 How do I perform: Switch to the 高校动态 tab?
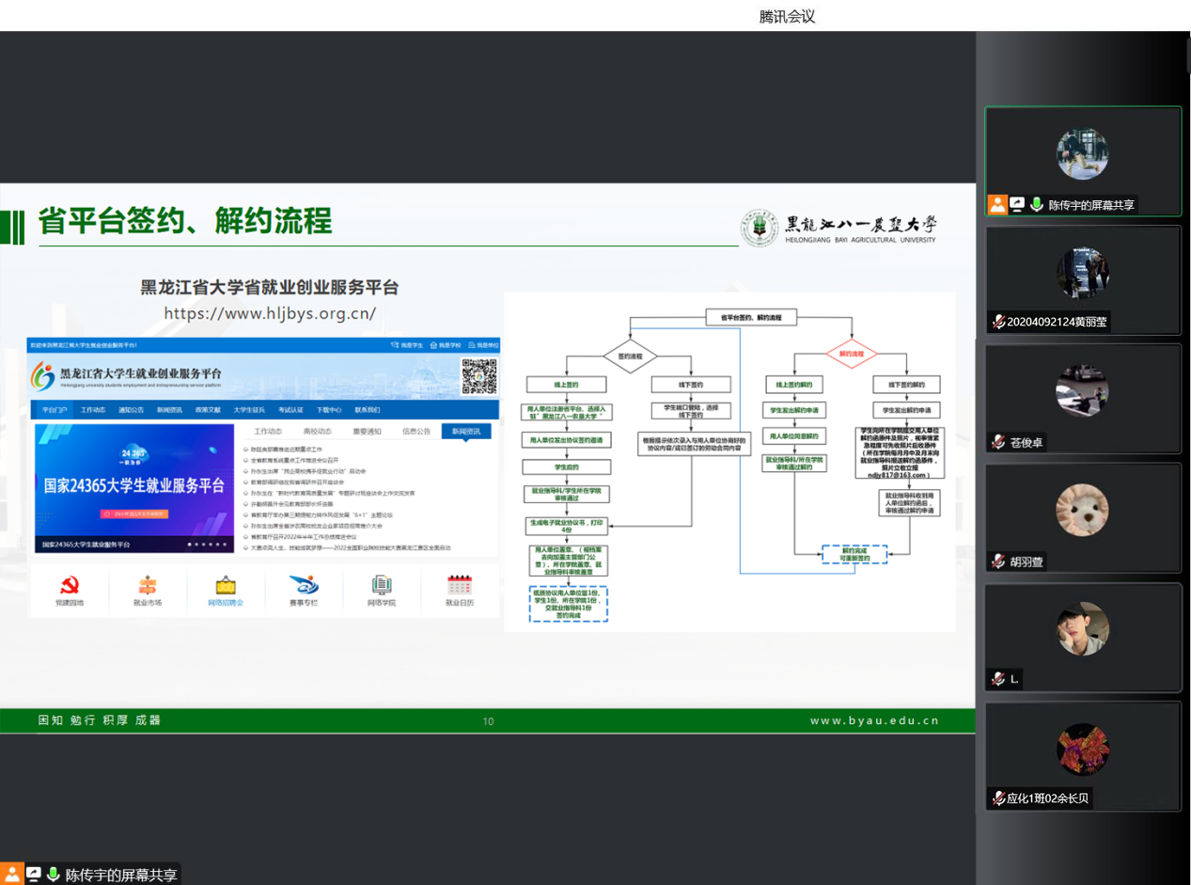coord(318,432)
